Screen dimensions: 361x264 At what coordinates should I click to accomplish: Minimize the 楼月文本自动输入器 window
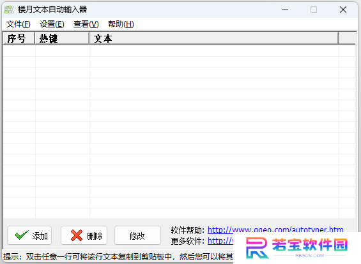click(285, 10)
